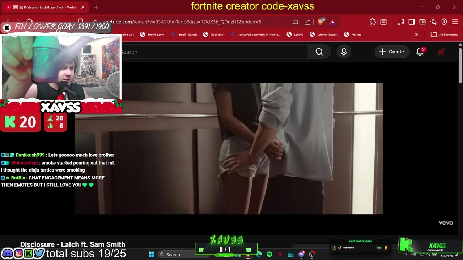Open the Extensions puzzle icon
This screenshot has width=463, height=260.
click(373, 22)
